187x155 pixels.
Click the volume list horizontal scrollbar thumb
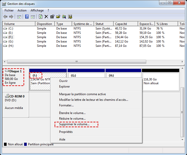coord(77,62)
